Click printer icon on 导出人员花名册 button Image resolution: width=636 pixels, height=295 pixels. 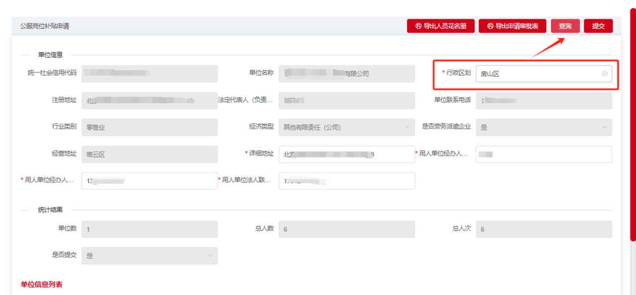(x=418, y=26)
